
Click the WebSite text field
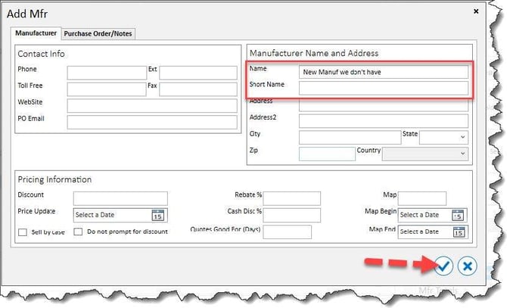pyautogui.click(x=152, y=106)
